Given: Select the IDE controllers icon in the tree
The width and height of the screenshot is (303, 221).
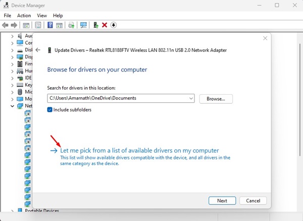Looking at the screenshot, I should 20,78.
